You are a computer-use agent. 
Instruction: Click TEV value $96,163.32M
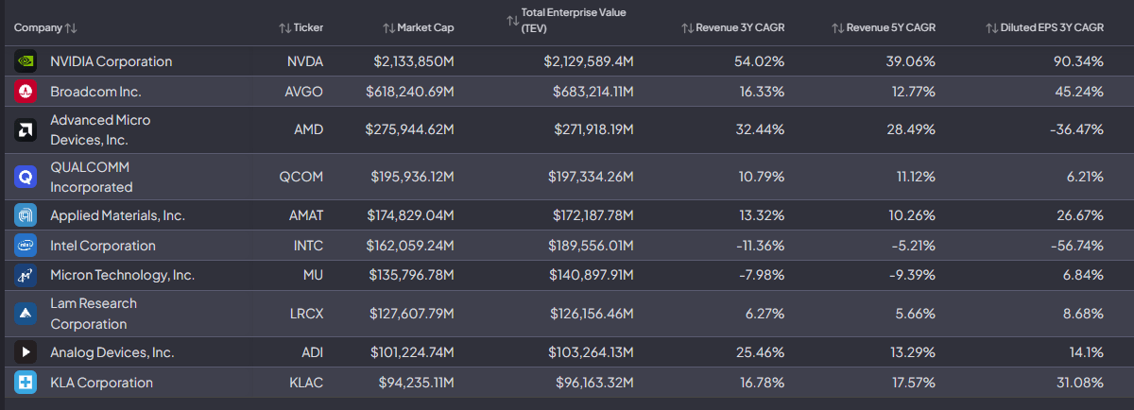(x=594, y=383)
